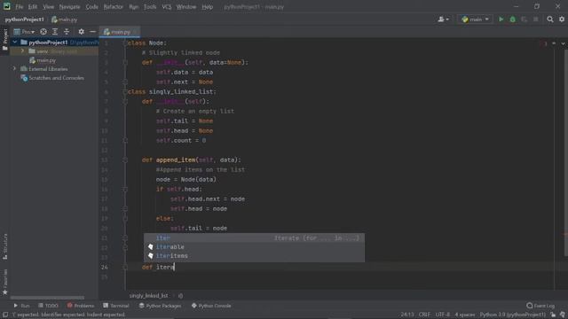Viewport: 568px width, 319px height.
Task: Select the 'iterable' completion suggestion
Action: point(255,246)
